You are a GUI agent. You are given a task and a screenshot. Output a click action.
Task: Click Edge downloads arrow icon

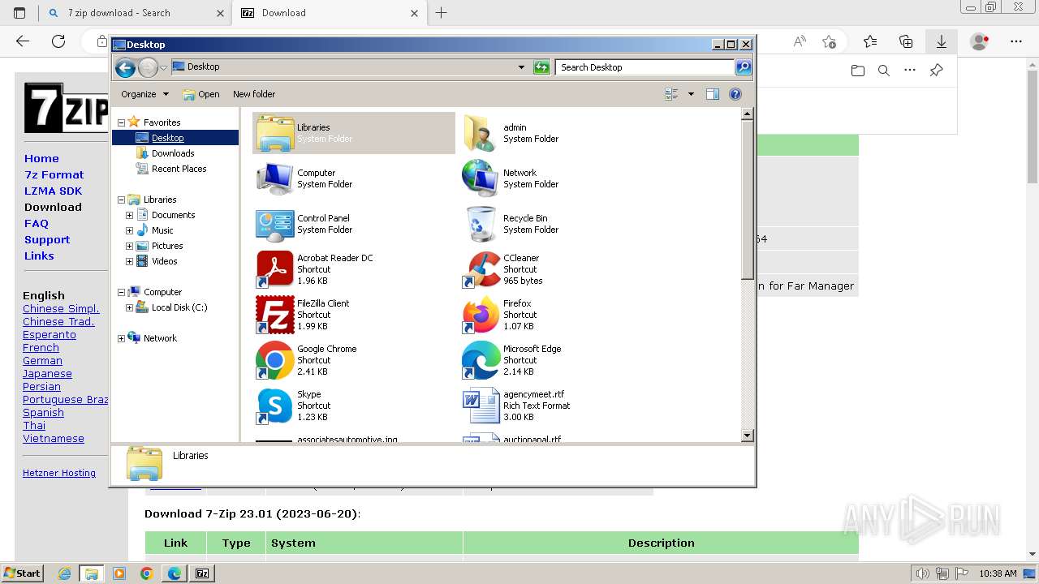pyautogui.click(x=941, y=41)
